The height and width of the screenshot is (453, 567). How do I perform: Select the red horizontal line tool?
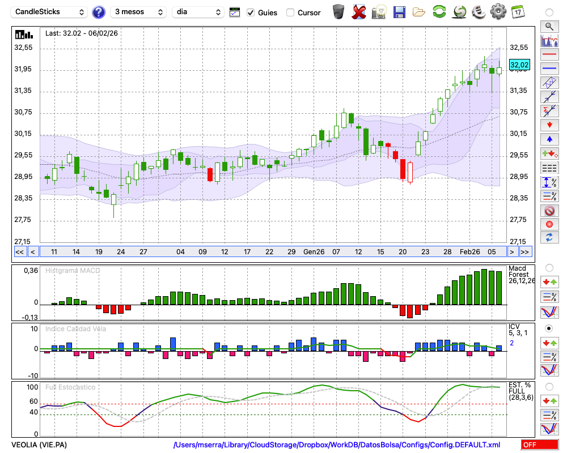pos(549,54)
